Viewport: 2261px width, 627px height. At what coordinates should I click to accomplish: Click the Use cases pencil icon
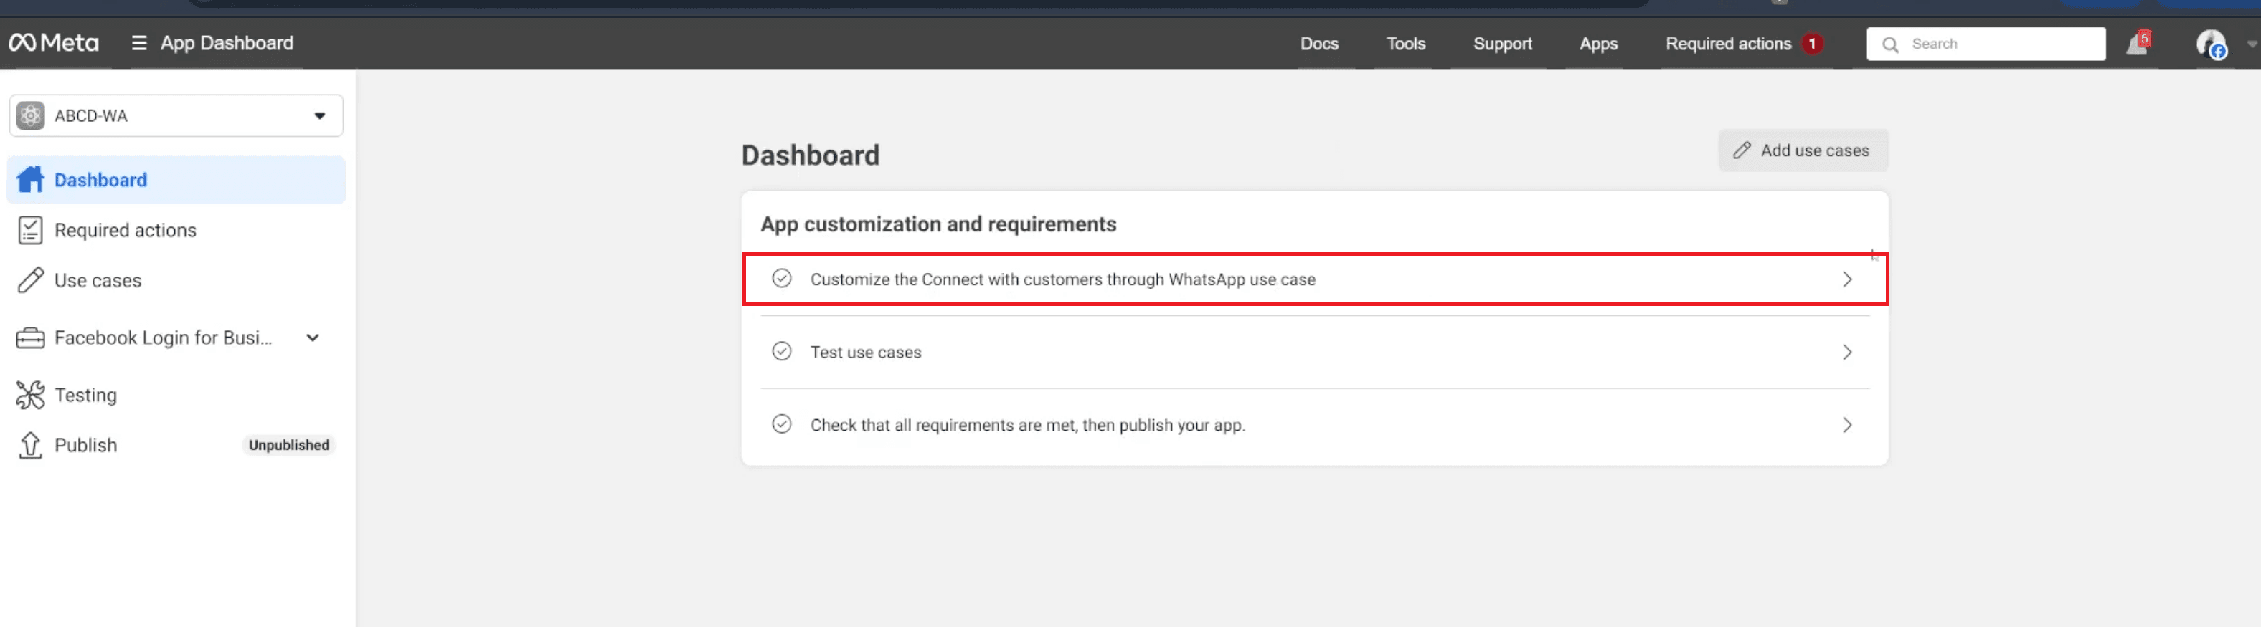point(31,281)
